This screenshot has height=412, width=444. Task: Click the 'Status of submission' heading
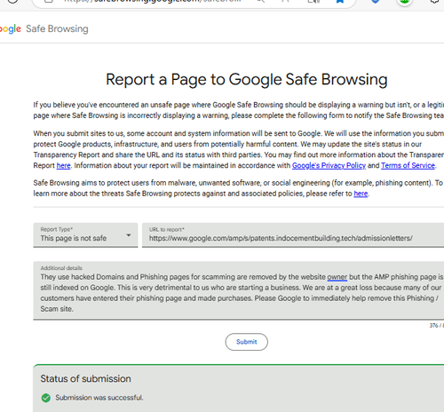click(x=85, y=378)
